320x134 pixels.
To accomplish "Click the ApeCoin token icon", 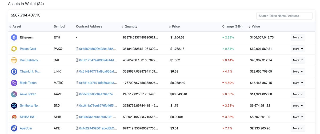I will pyautogui.click(x=14, y=128).
